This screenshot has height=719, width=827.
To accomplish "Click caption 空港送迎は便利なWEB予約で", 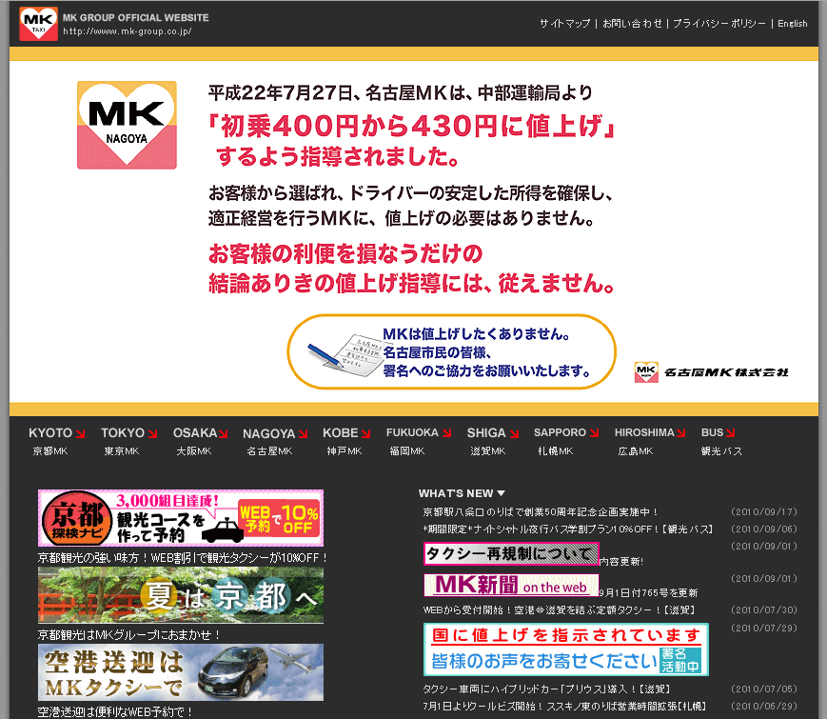I will click(115, 711).
